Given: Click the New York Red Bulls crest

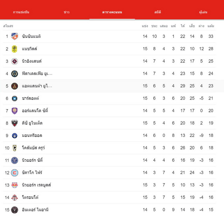Looking at the screenshot, I should (x=15, y=185).
